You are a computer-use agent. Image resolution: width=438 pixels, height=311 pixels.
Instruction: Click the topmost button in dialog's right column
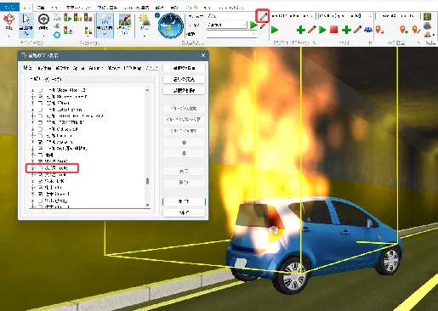[x=184, y=68]
